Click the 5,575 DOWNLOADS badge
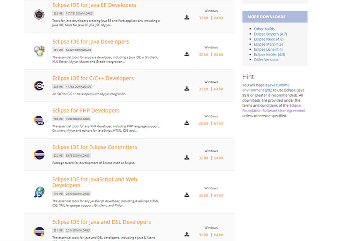The width and height of the screenshot is (361, 241). tap(78, 156)
